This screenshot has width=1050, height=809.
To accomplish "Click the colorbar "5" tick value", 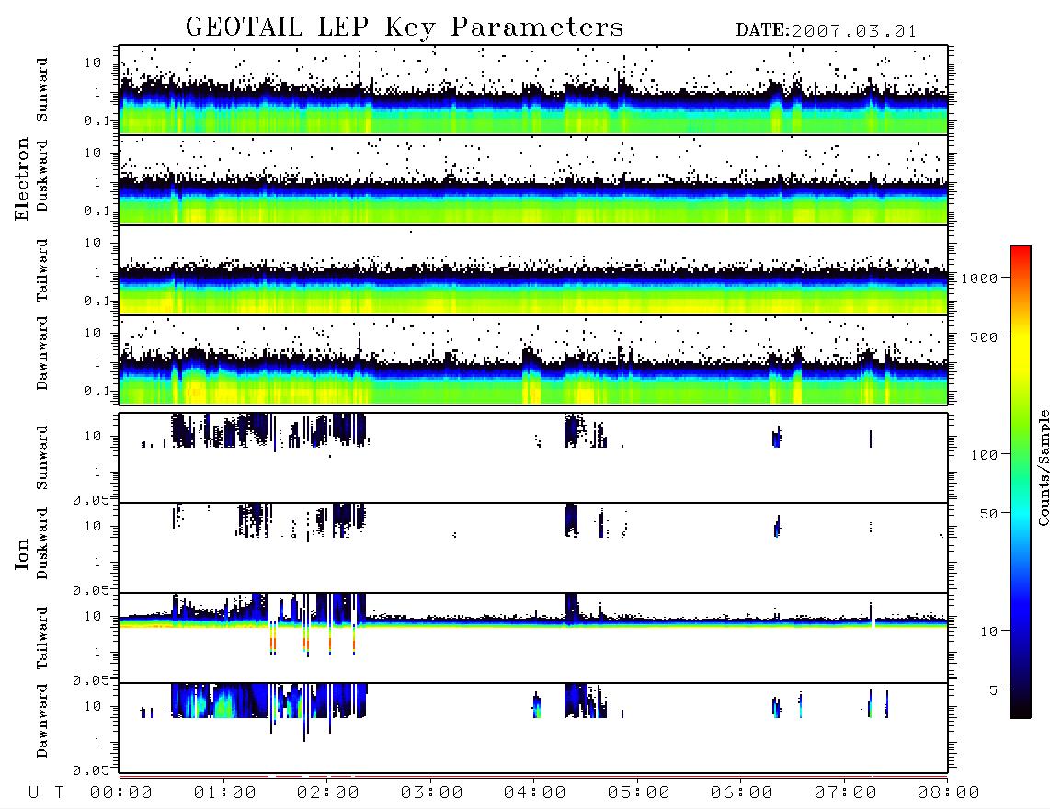I will point(993,690).
